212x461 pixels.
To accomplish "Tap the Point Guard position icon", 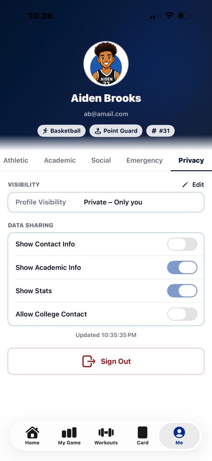I will pyautogui.click(x=98, y=131).
